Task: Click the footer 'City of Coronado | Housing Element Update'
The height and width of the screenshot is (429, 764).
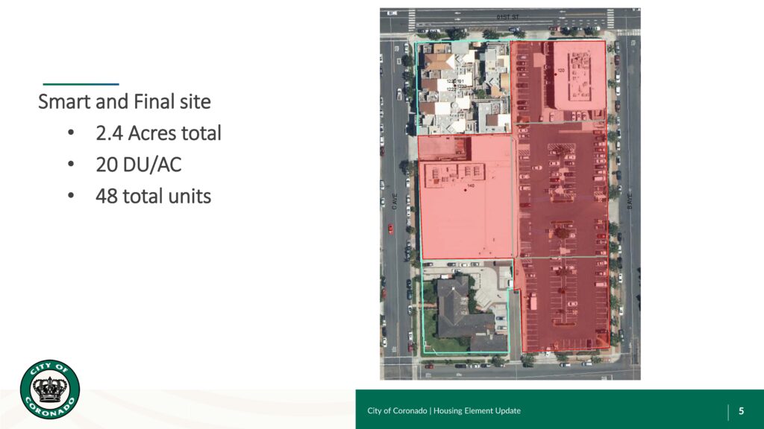Action: [x=444, y=410]
